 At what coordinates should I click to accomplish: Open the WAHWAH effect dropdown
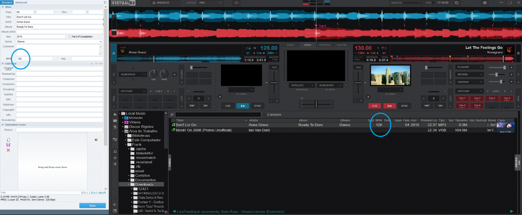469,82
